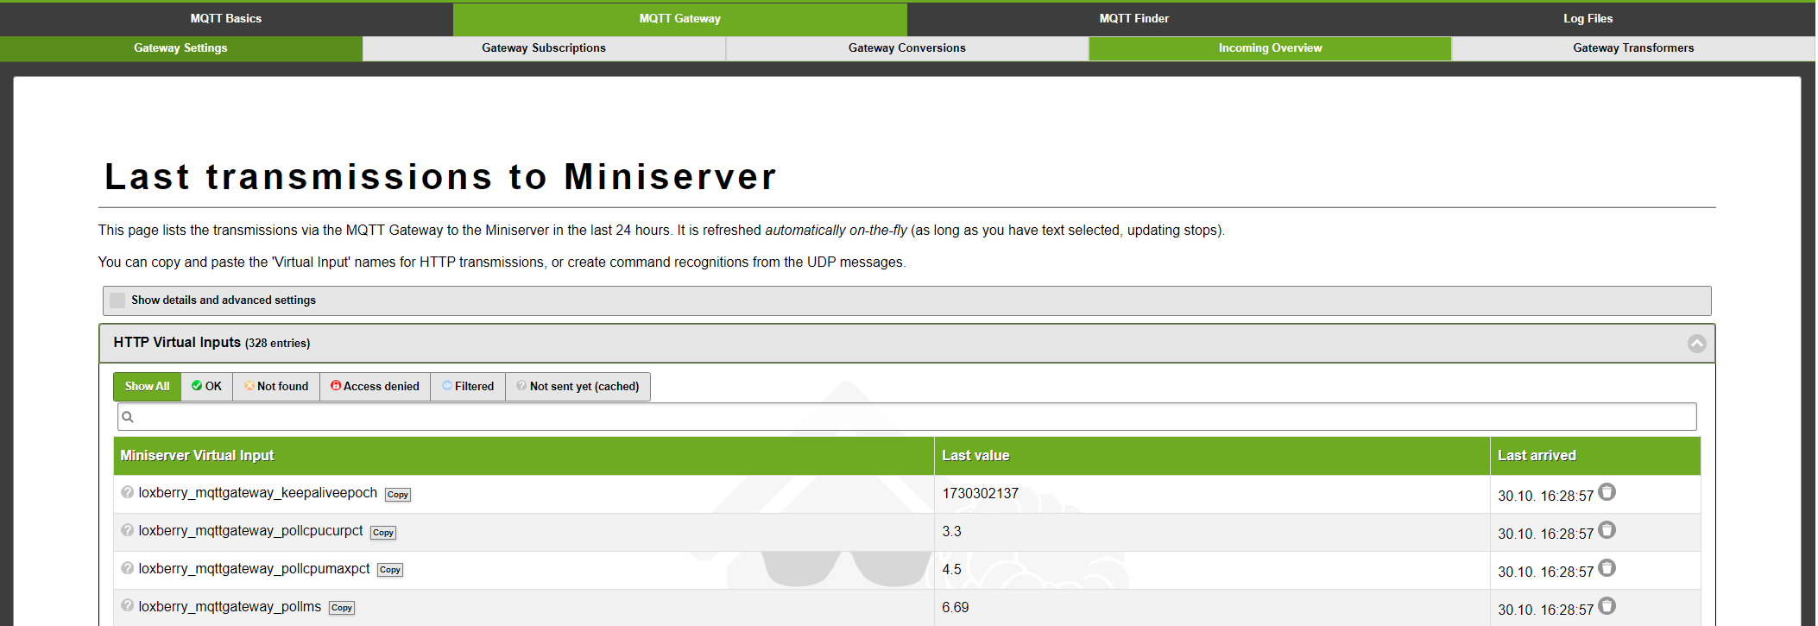Screen dimensions: 1818x626
Task: Select the last value 6.69
Action: coord(956,608)
